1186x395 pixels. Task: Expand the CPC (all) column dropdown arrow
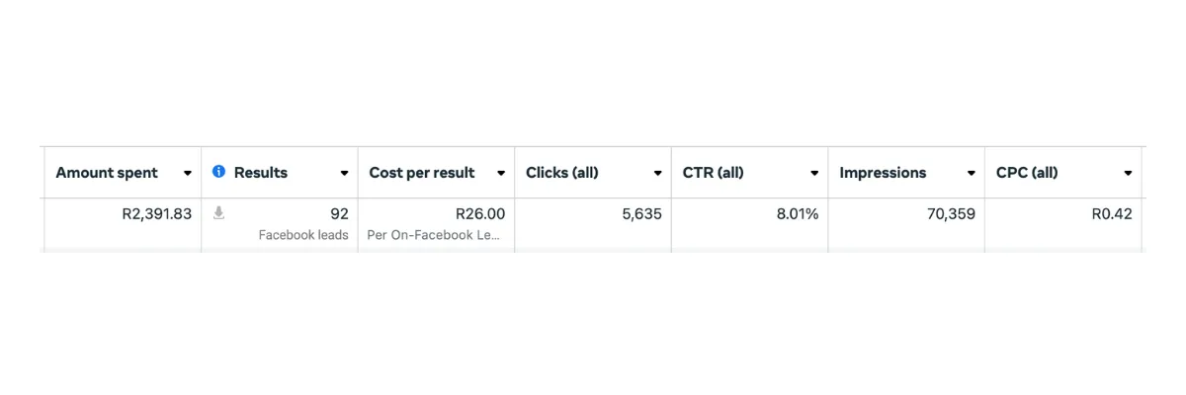coord(1128,173)
